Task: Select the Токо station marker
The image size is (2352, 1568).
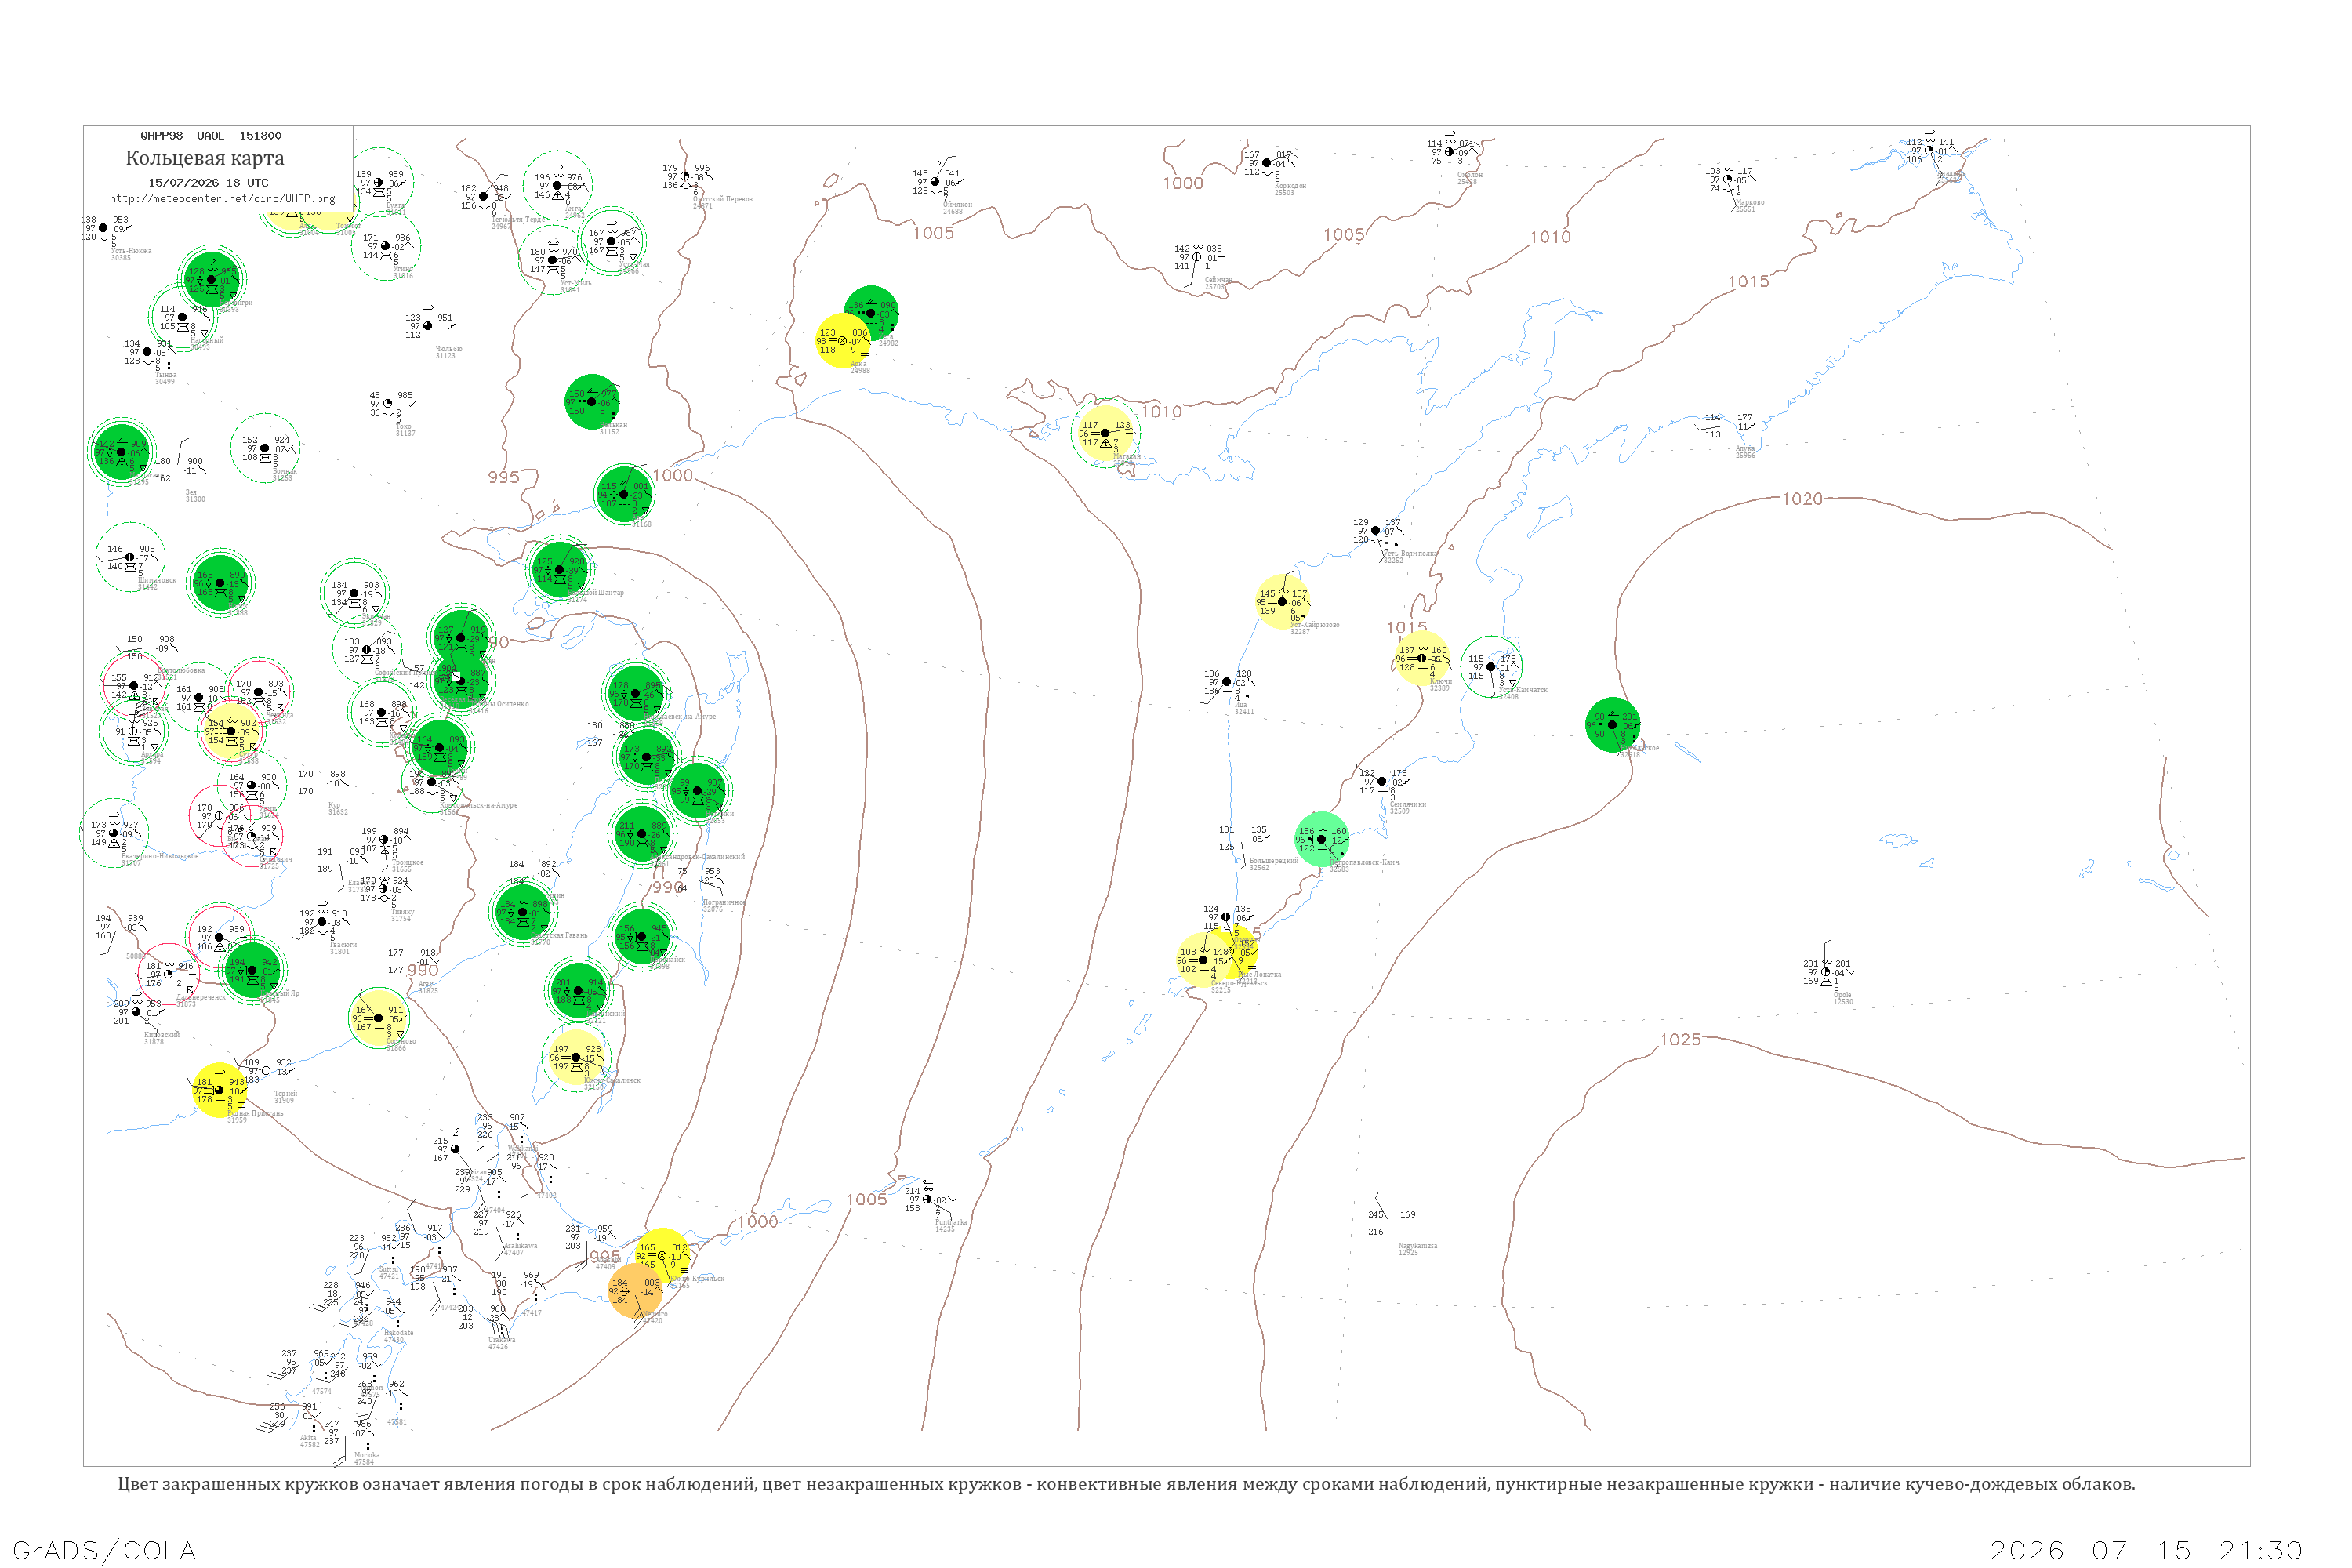Action: pos(388,404)
